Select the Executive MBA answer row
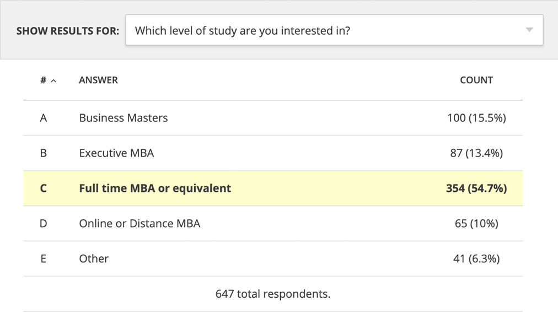The width and height of the screenshot is (558, 312). coord(273,153)
